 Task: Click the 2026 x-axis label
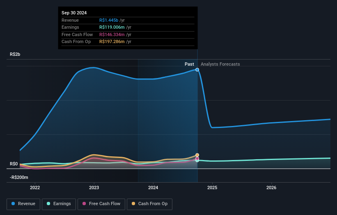pyautogui.click(x=271, y=188)
